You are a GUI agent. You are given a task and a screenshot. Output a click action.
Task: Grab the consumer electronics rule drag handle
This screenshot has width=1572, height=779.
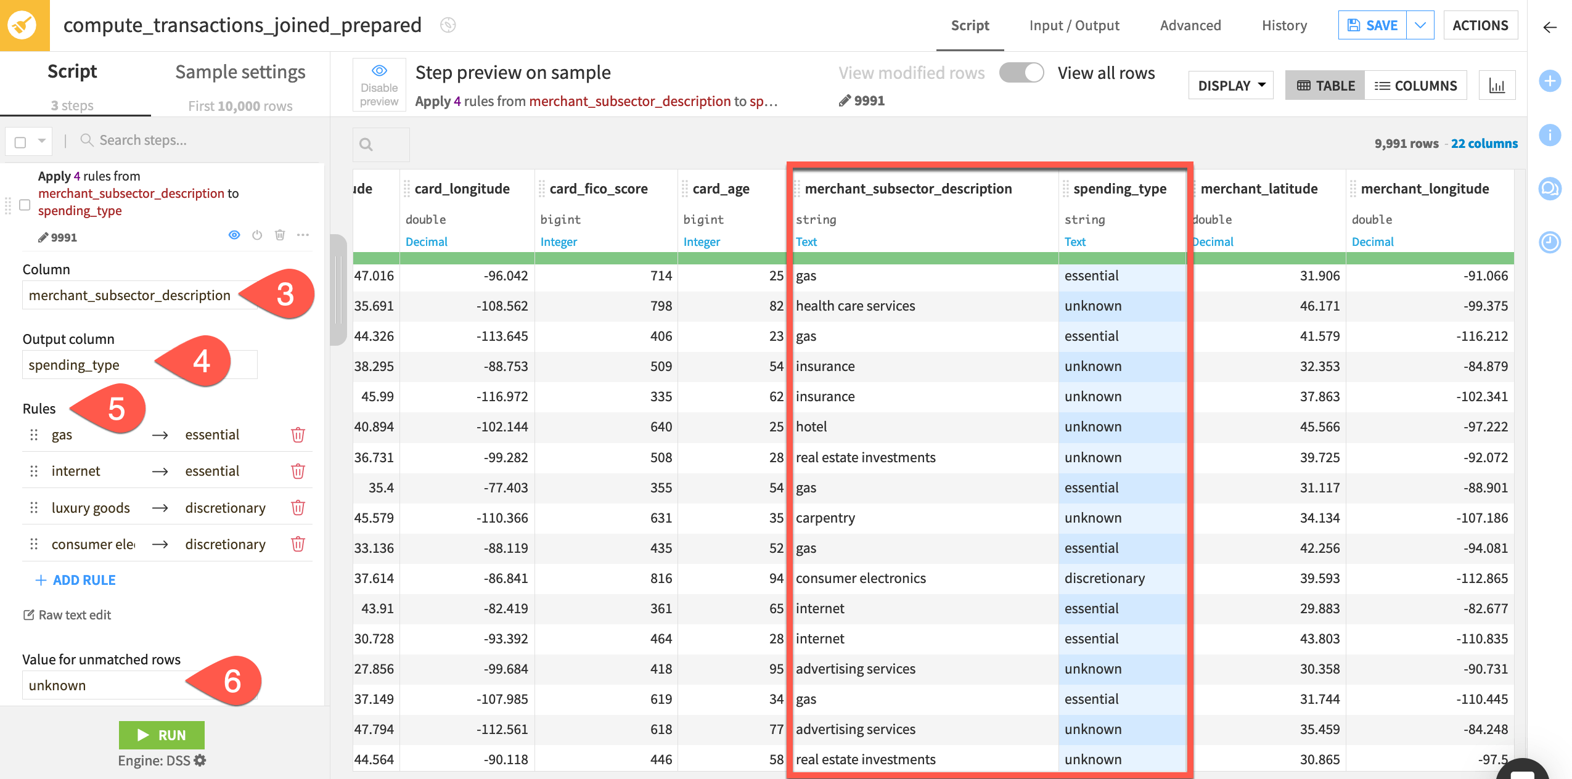34,544
